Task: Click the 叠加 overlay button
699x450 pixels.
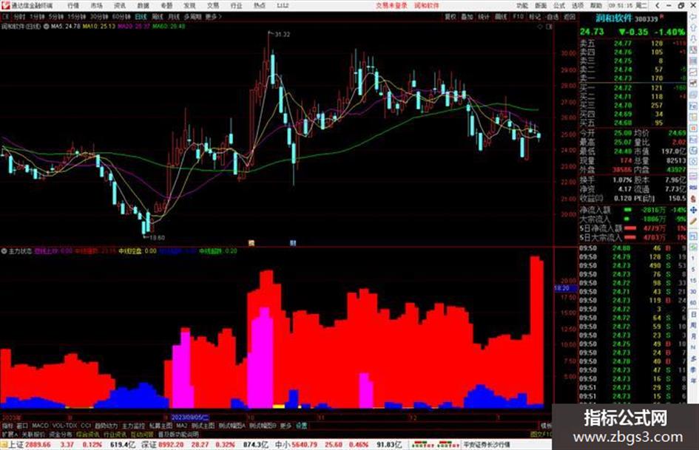Action: pyautogui.click(x=467, y=16)
